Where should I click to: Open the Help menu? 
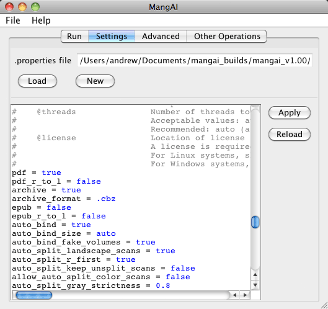tap(41, 20)
